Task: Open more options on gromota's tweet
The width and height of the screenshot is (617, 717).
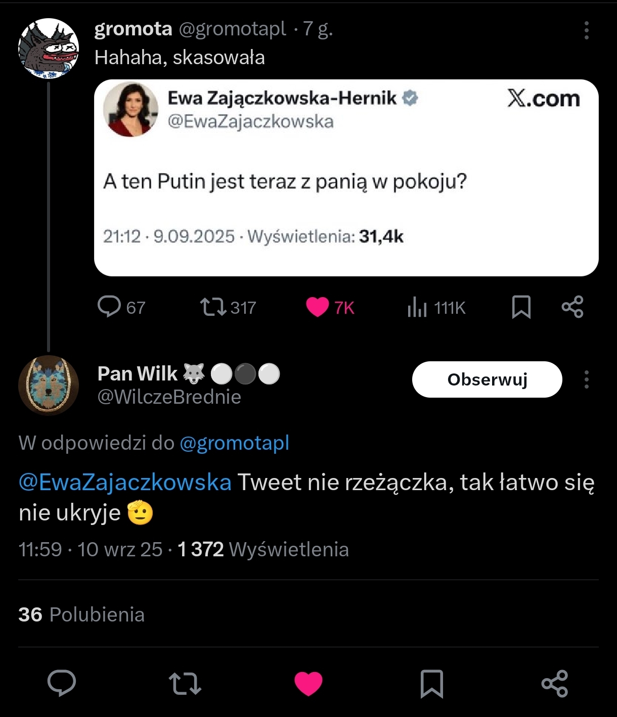Action: coord(586,30)
